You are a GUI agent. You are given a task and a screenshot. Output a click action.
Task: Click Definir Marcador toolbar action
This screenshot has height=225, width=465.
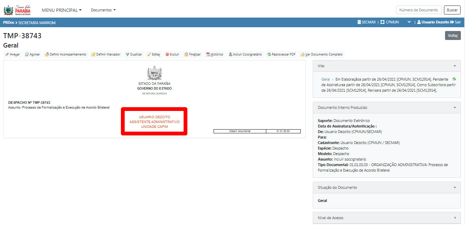(106, 54)
